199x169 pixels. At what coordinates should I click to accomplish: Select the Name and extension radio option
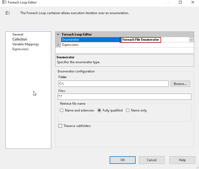62,110
